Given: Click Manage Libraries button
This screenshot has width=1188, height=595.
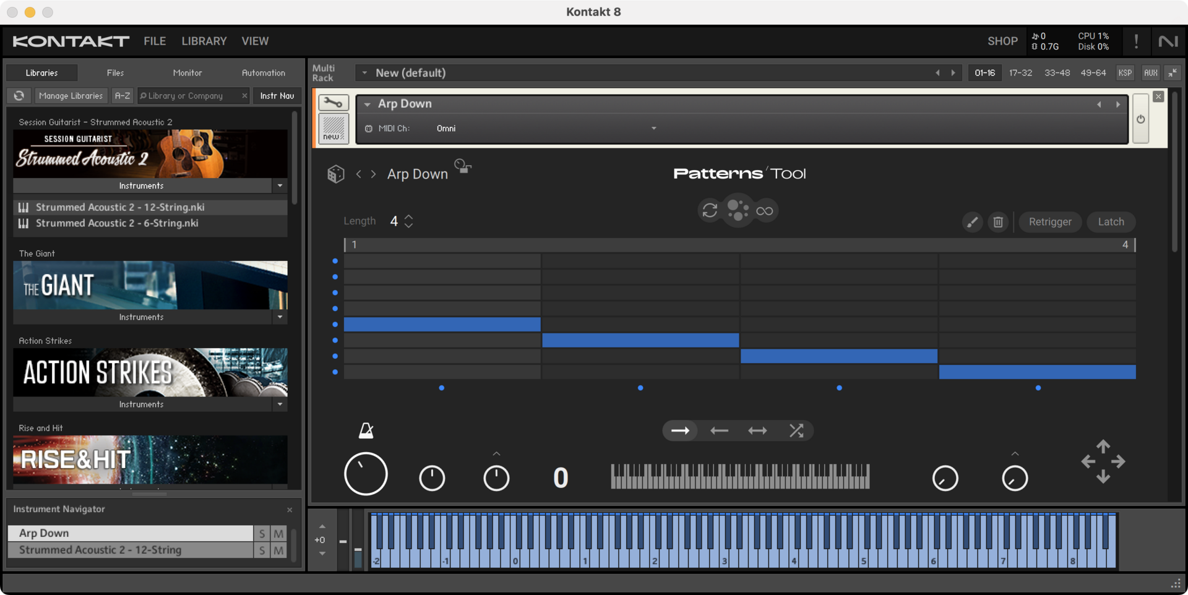Looking at the screenshot, I should [71, 96].
